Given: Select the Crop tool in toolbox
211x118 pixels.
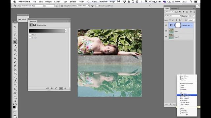Looking at the screenshot, I should coord(15,42).
